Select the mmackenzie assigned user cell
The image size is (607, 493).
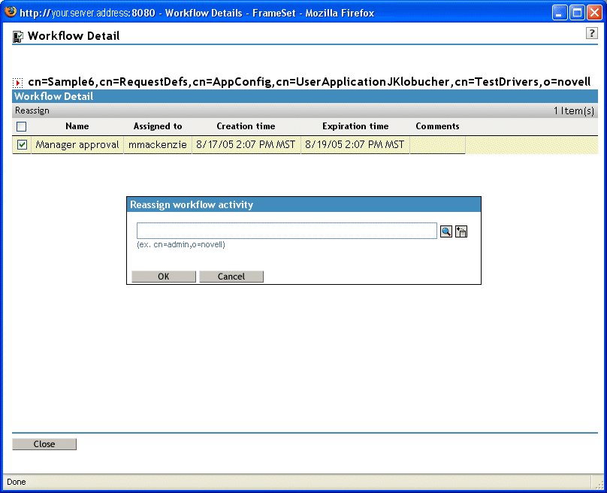158,144
